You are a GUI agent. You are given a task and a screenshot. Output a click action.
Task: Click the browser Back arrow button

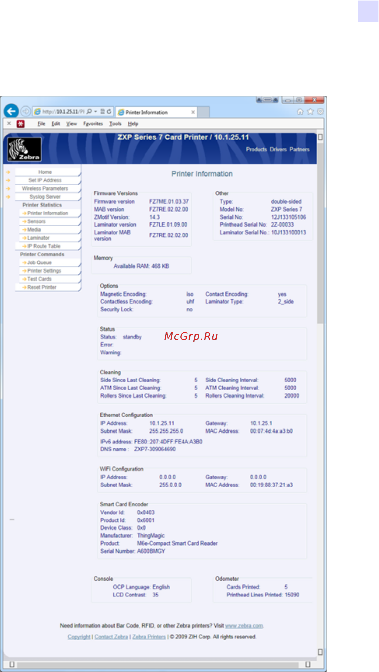coord(11,111)
